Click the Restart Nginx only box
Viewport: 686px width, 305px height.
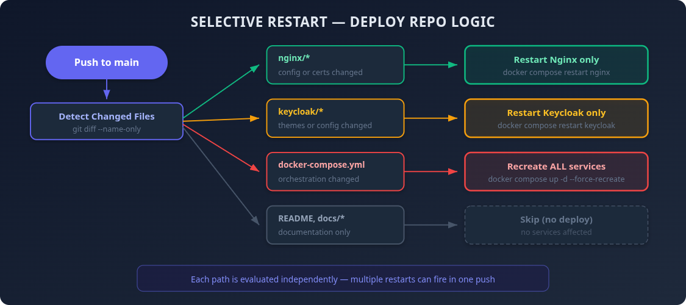pyautogui.click(x=556, y=65)
